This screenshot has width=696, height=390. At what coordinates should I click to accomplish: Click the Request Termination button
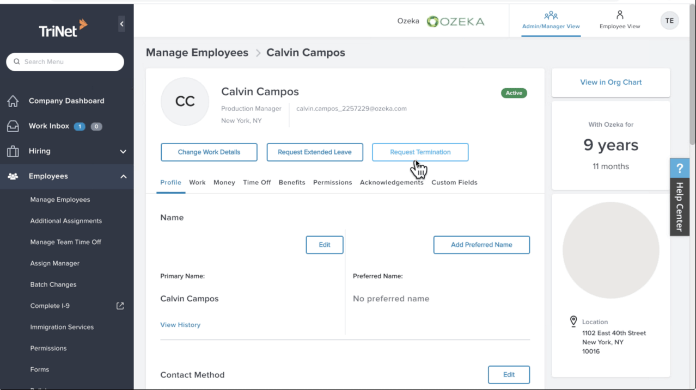tap(420, 152)
